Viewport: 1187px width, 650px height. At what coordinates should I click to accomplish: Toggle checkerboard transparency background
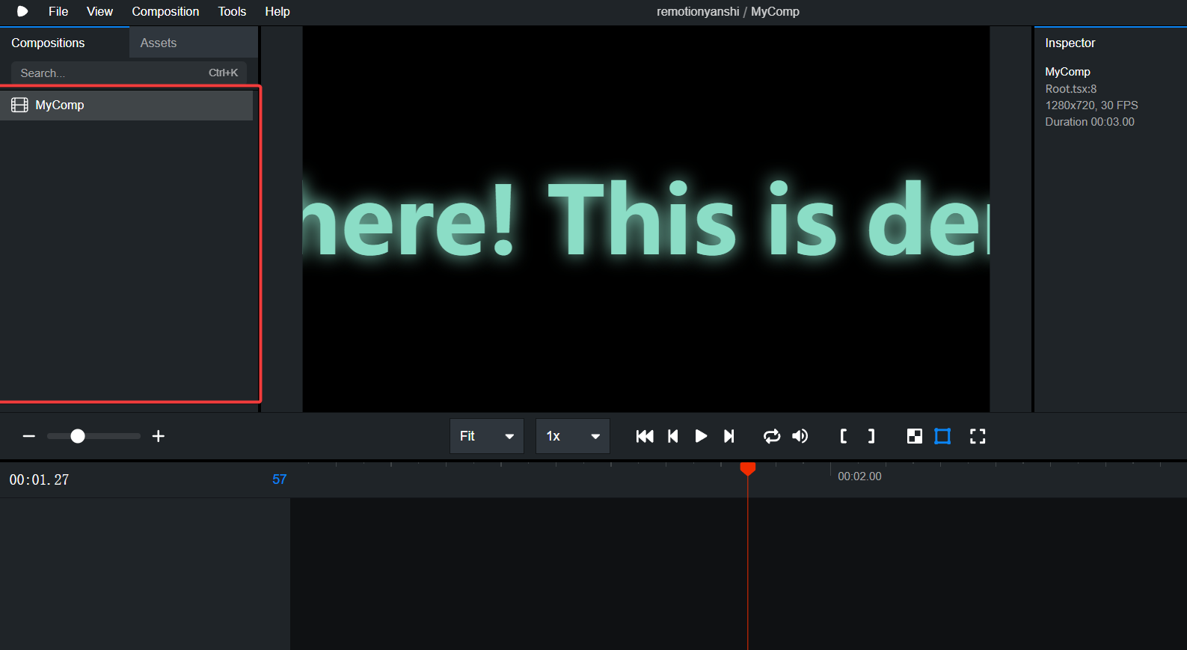tap(914, 436)
